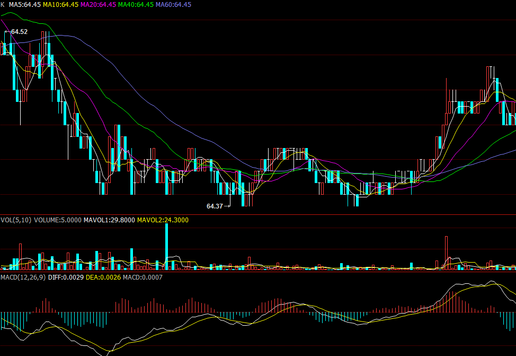Click the K chart label
Screen dimensions: 516x356
pyautogui.click(x=3, y=5)
